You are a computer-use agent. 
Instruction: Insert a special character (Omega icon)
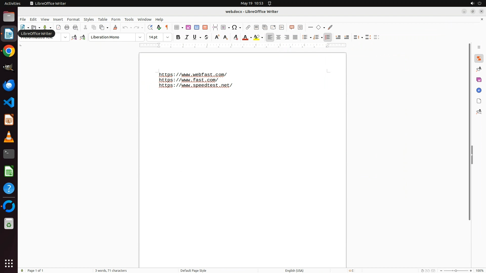click(x=234, y=27)
